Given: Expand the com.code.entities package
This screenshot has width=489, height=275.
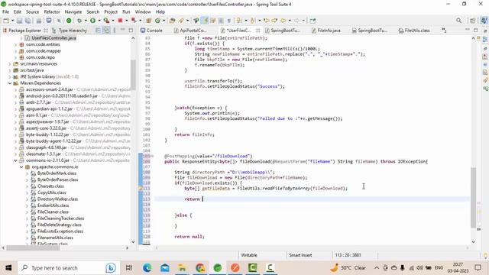Looking at the screenshot, I should 15,44.
